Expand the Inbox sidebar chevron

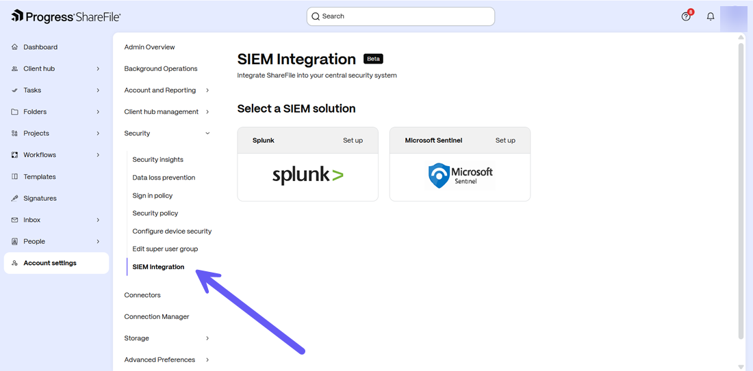click(x=98, y=219)
